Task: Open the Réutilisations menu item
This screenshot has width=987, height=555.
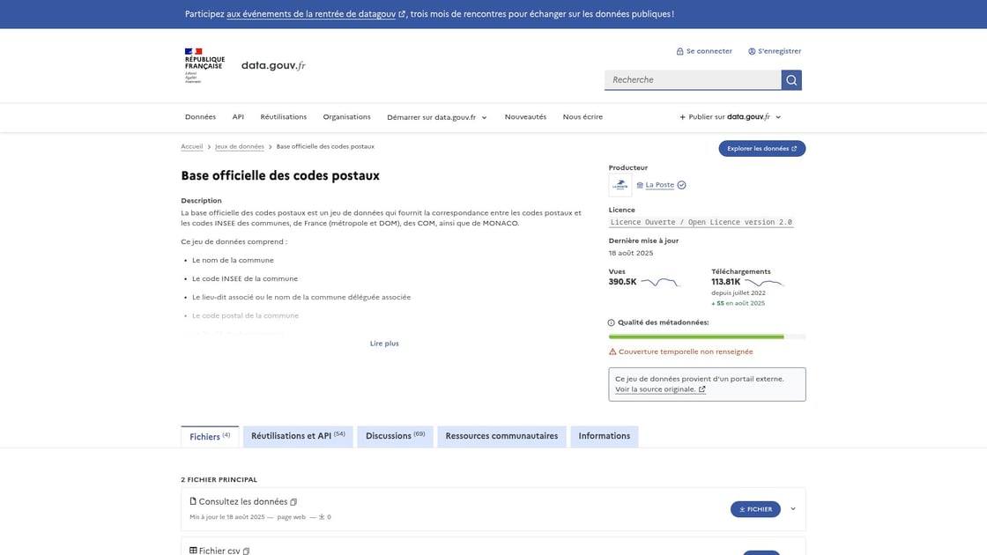Action: click(283, 117)
